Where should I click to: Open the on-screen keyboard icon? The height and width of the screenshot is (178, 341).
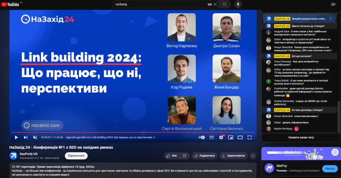(x=210, y=4)
